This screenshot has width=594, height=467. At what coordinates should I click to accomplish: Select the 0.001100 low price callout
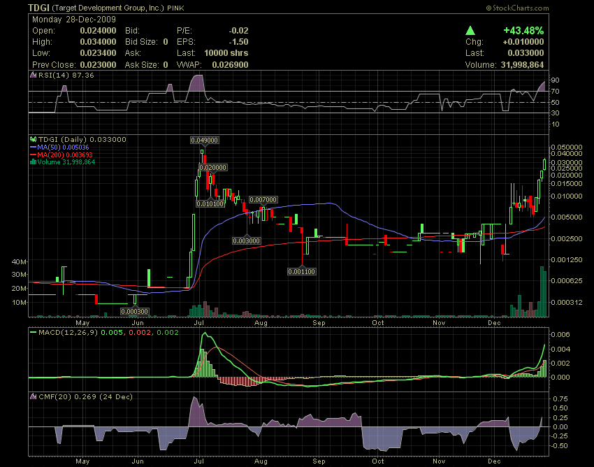click(302, 271)
